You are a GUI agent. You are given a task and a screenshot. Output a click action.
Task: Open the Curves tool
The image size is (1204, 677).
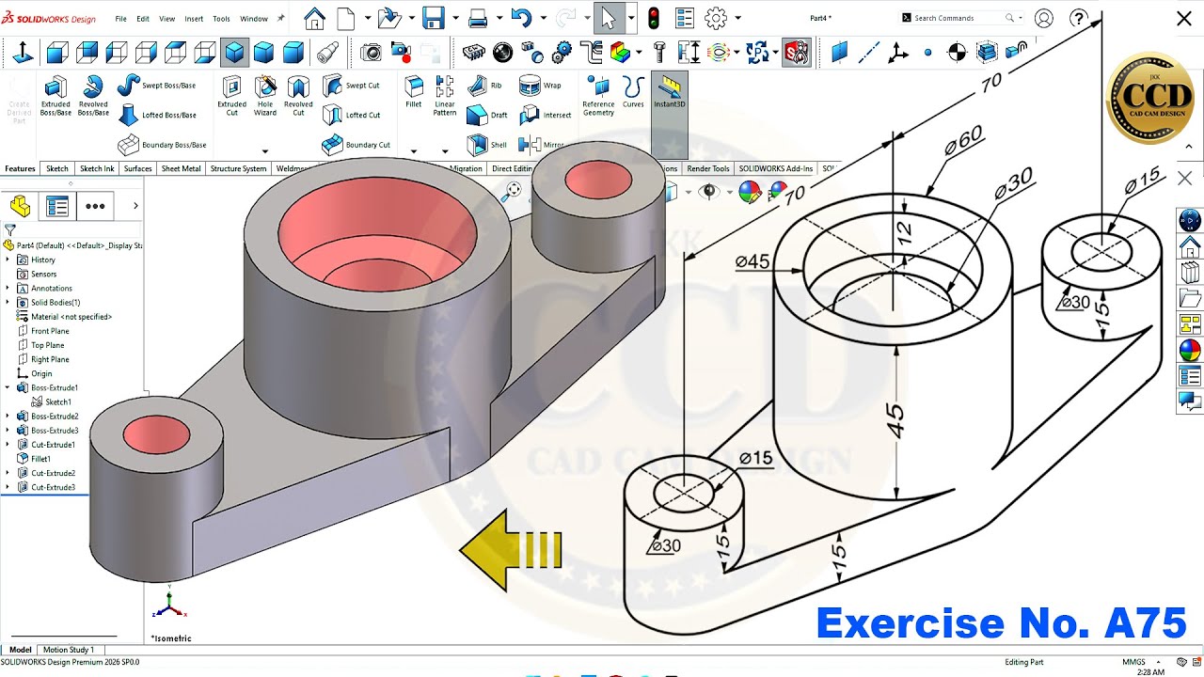pyautogui.click(x=633, y=92)
